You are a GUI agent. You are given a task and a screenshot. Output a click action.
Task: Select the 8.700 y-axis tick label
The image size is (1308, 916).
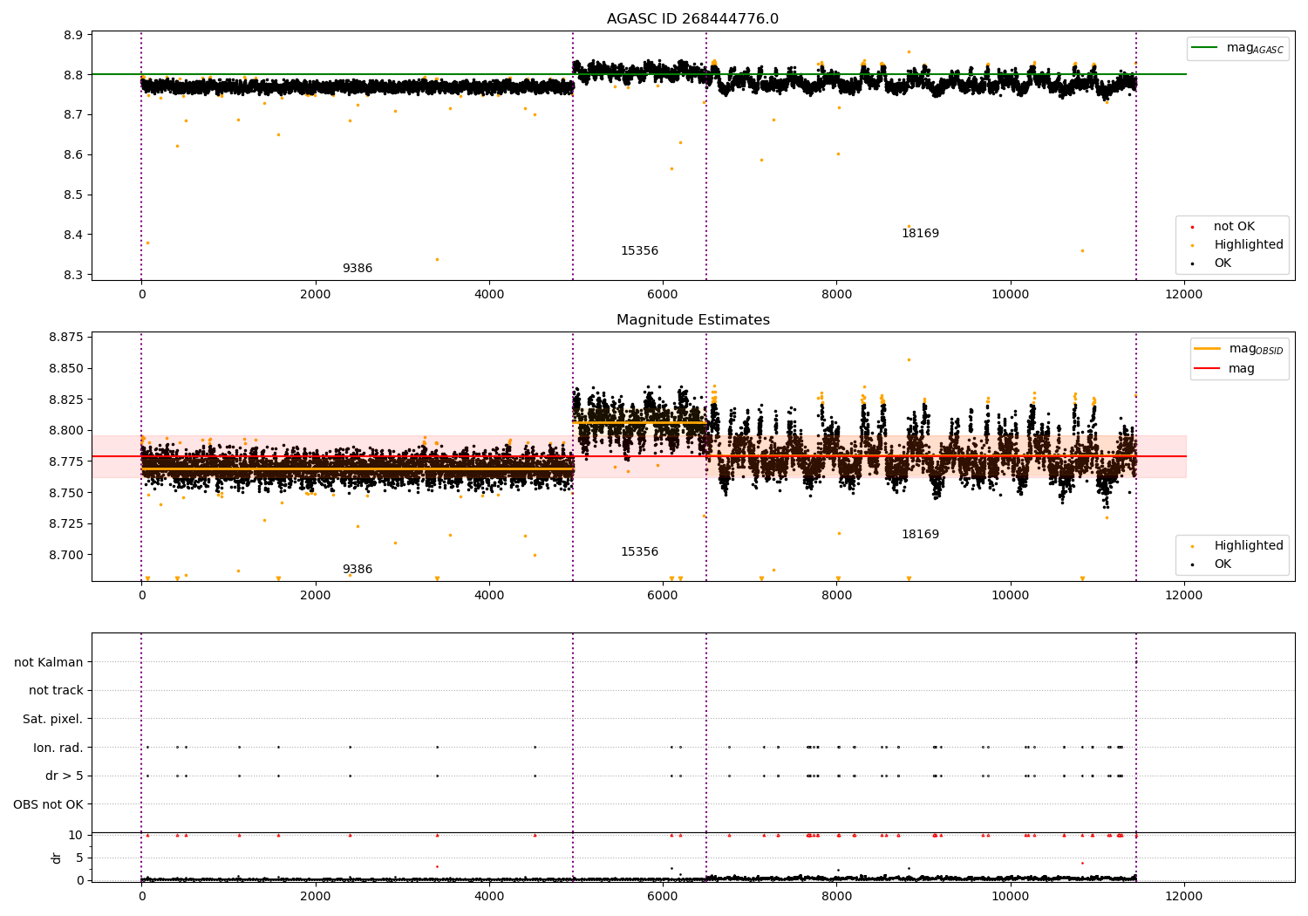(x=66, y=555)
